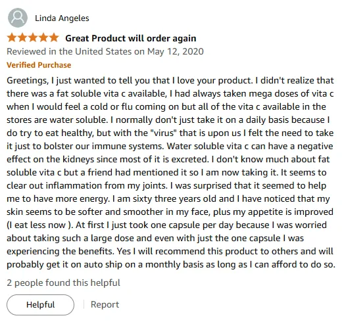Click the divider between Helpful and Report
This screenshot has width=342, height=322.
coord(84,304)
